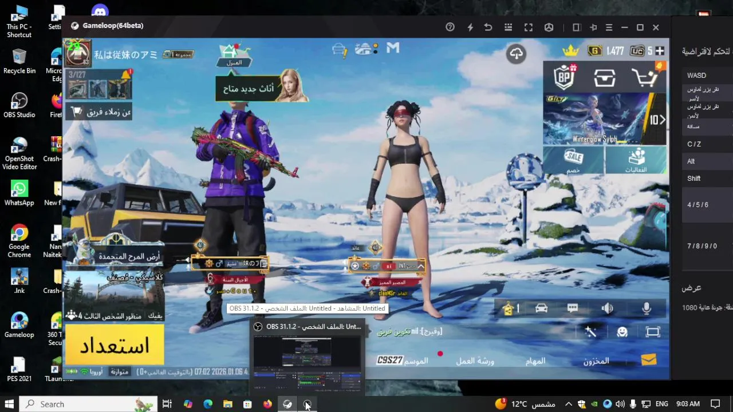Screen dimensions: 733x412
Task: Click the hexagon cube toolbar icon
Action: pyautogui.click(x=549, y=27)
